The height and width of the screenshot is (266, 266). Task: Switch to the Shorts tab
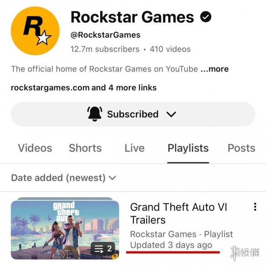(x=85, y=148)
